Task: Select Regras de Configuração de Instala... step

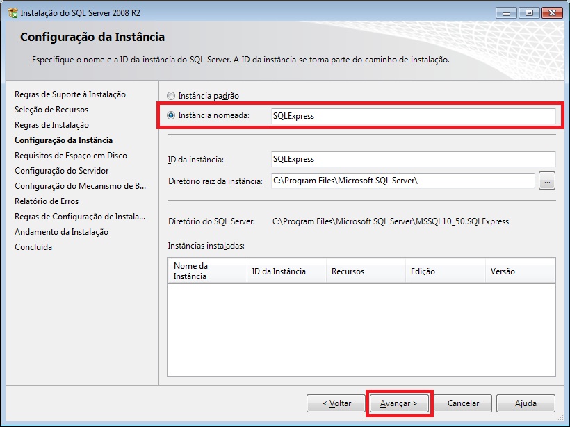Action: 80,217
